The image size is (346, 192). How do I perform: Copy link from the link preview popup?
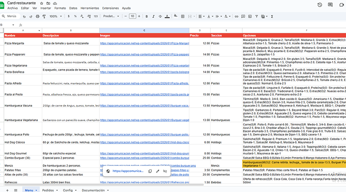click(x=150, y=171)
